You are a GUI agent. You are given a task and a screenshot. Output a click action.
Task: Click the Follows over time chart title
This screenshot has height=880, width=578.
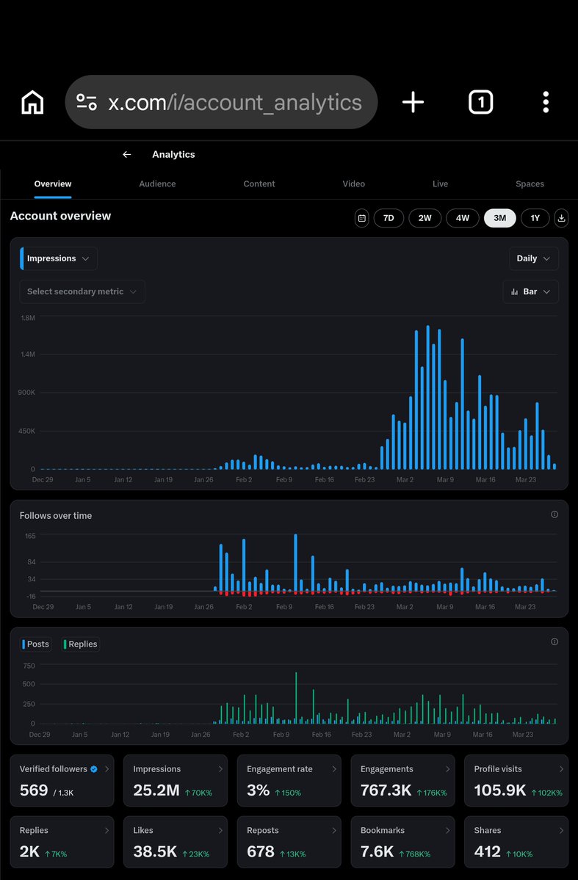[x=56, y=515]
